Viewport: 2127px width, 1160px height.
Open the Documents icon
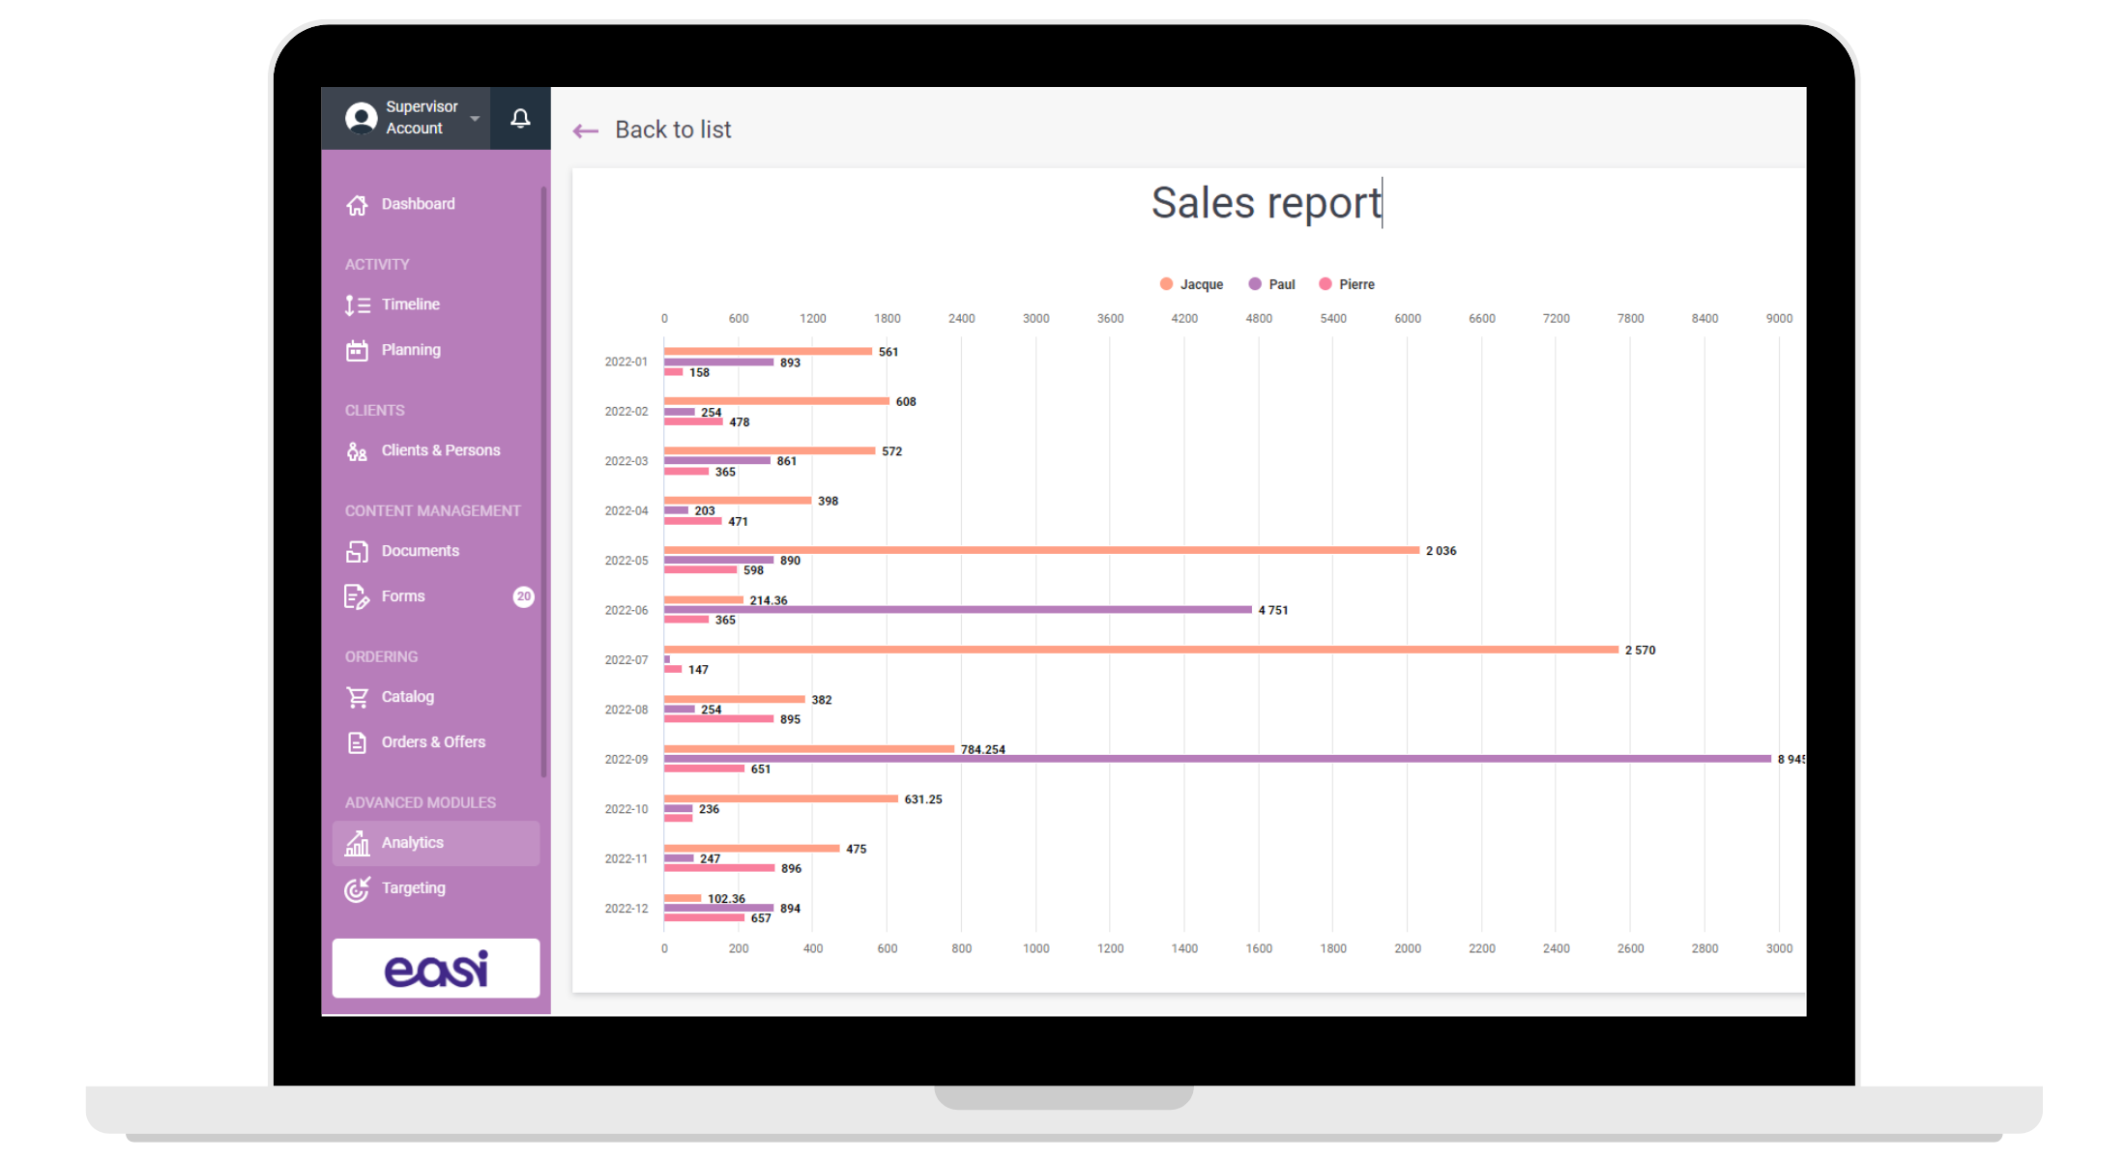pyautogui.click(x=357, y=552)
